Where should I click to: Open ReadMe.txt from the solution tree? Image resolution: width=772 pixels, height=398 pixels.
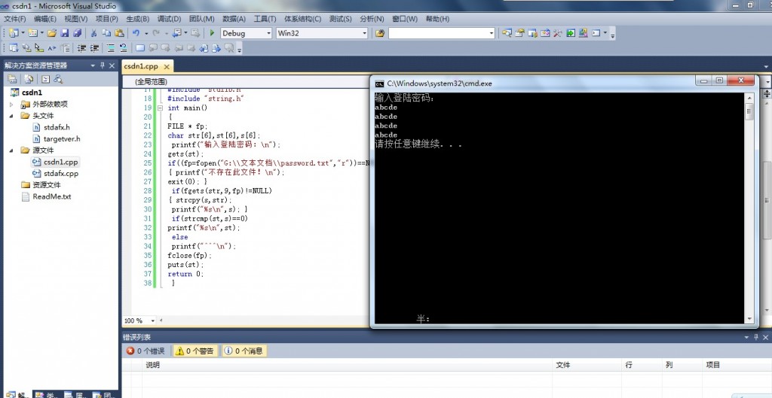51,196
